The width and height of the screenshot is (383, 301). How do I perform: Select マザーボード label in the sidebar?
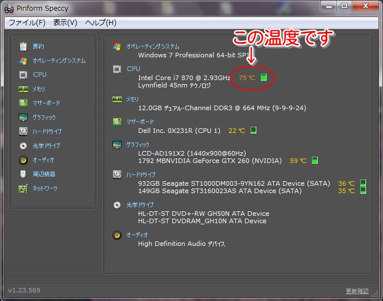coord(47,103)
